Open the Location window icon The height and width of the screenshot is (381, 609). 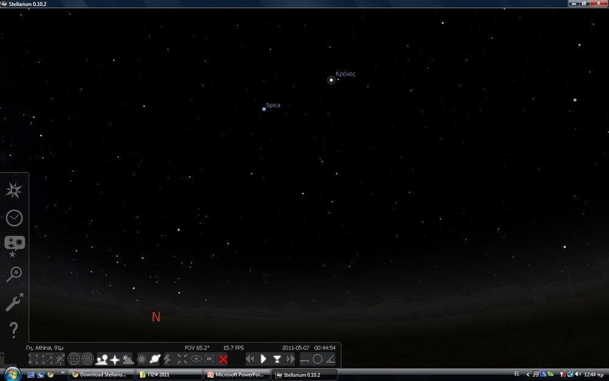coord(13,190)
